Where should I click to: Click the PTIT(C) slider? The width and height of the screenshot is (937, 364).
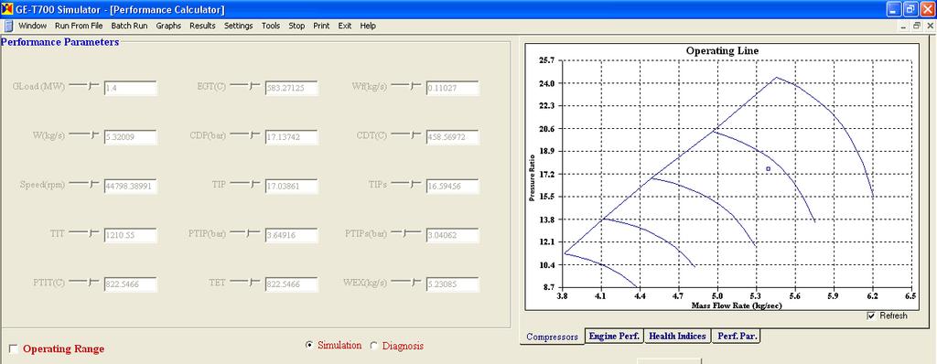pos(84,282)
